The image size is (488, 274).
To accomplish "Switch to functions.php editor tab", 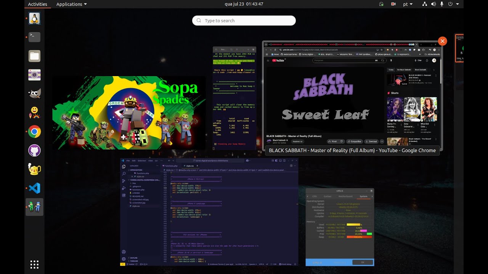I will pos(170,166).
